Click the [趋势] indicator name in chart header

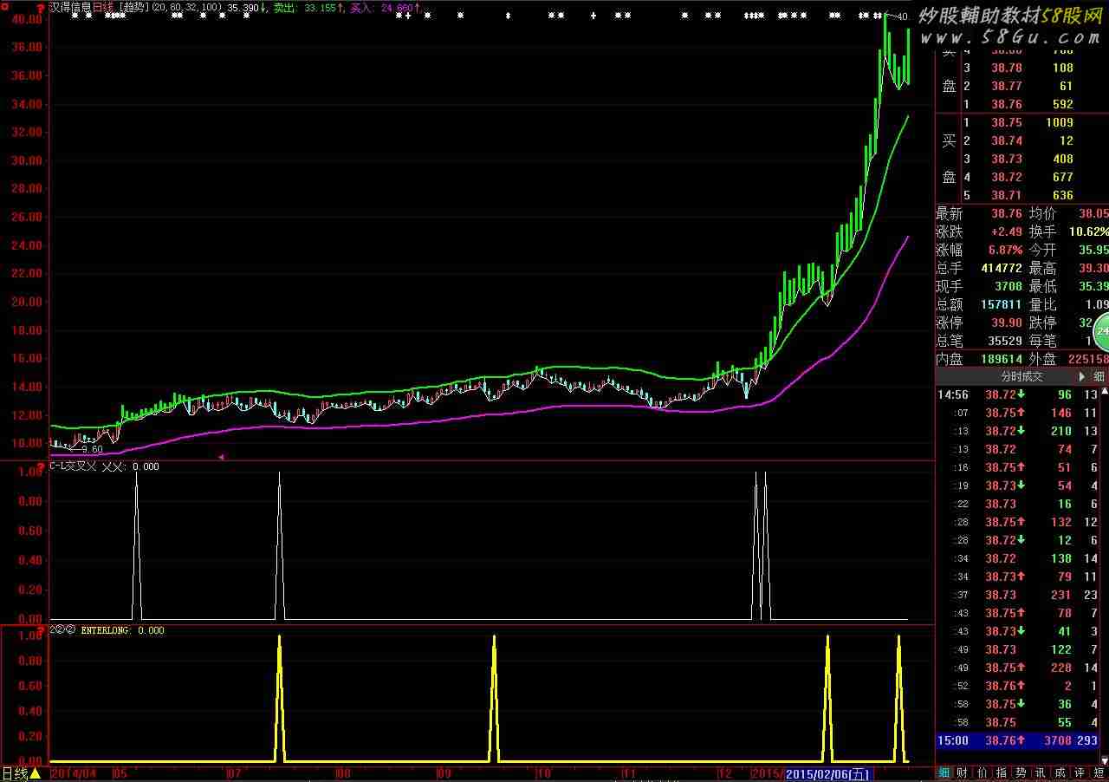(x=133, y=7)
